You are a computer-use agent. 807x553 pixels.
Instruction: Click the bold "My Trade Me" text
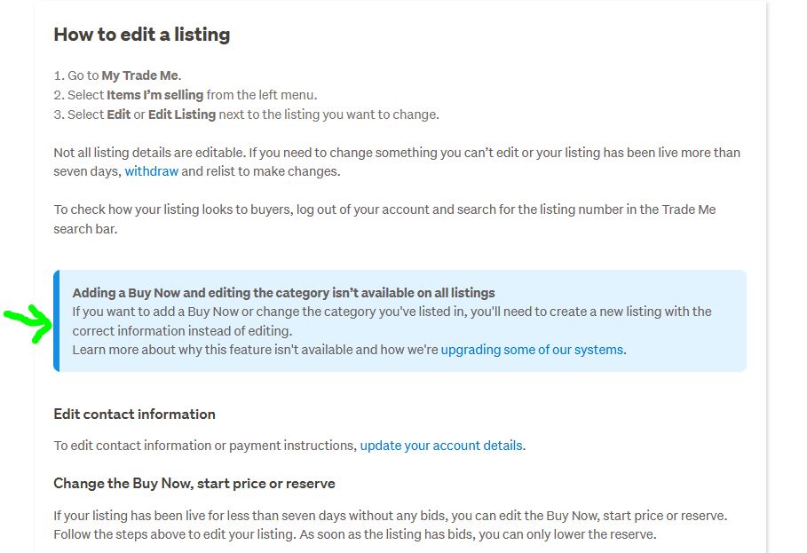point(139,75)
